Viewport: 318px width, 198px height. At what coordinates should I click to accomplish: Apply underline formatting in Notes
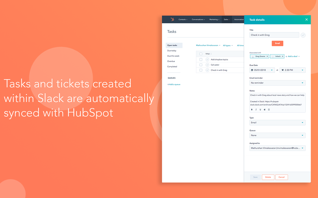(260, 110)
